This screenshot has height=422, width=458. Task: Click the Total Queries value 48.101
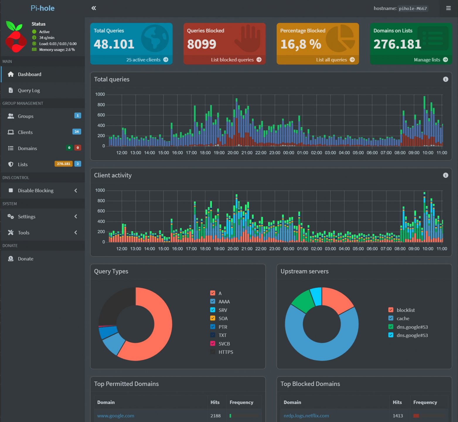(114, 44)
